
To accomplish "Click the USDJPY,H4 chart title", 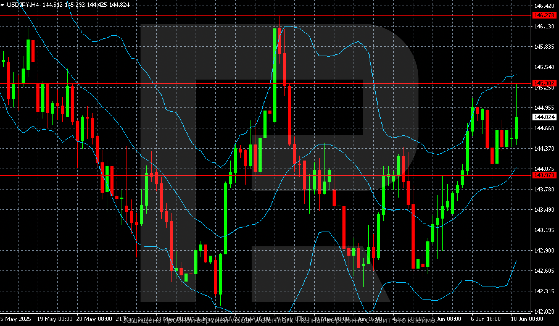I will click(x=23, y=5).
